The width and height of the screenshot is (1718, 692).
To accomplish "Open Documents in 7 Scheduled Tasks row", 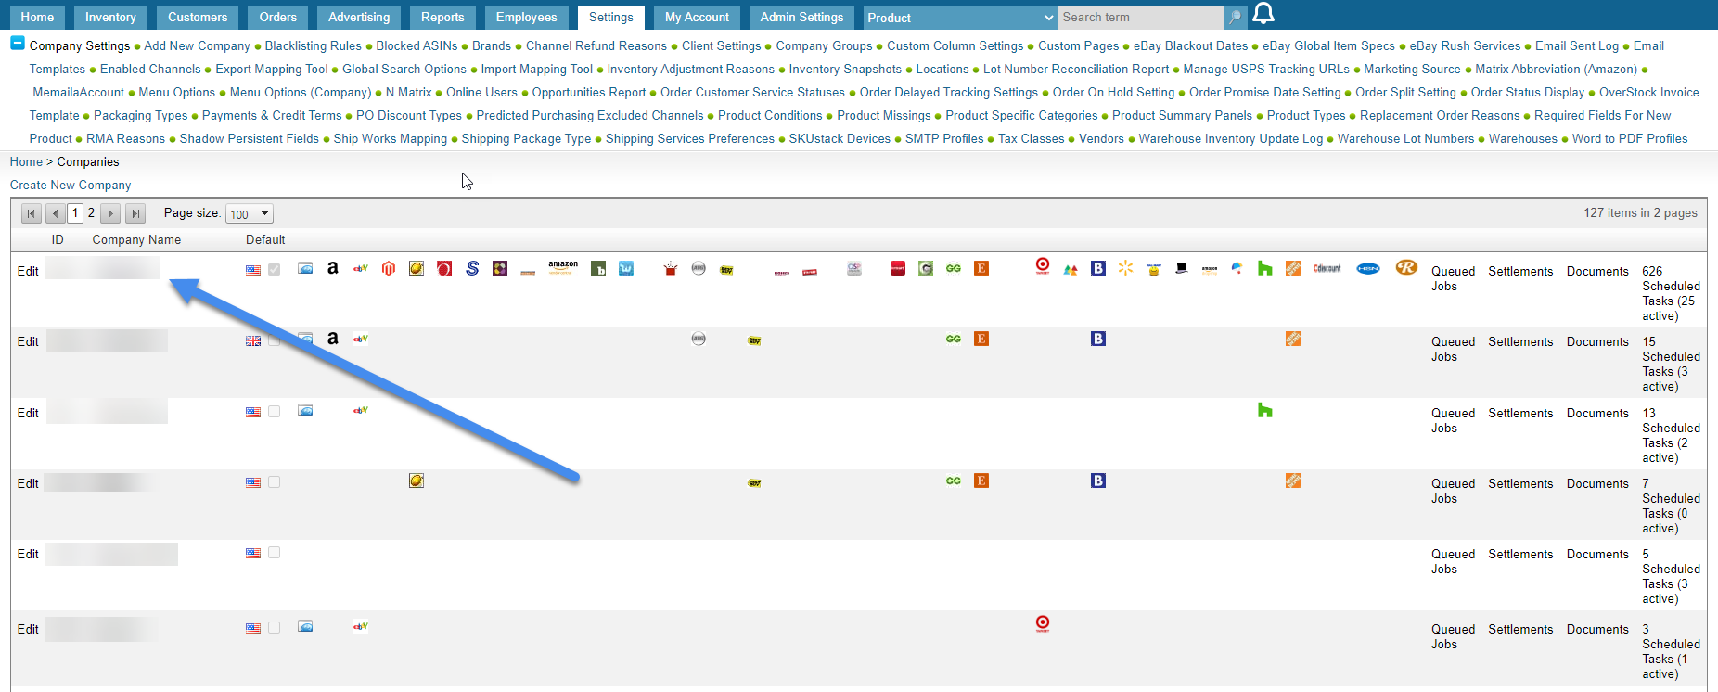I will tap(1597, 483).
